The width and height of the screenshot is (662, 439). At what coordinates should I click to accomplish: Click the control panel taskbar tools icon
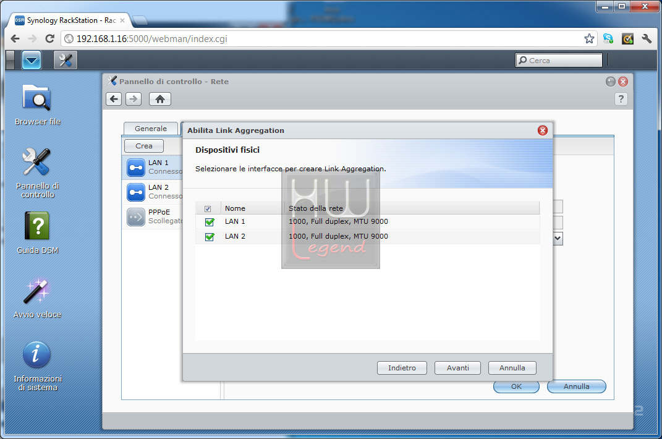coord(66,61)
